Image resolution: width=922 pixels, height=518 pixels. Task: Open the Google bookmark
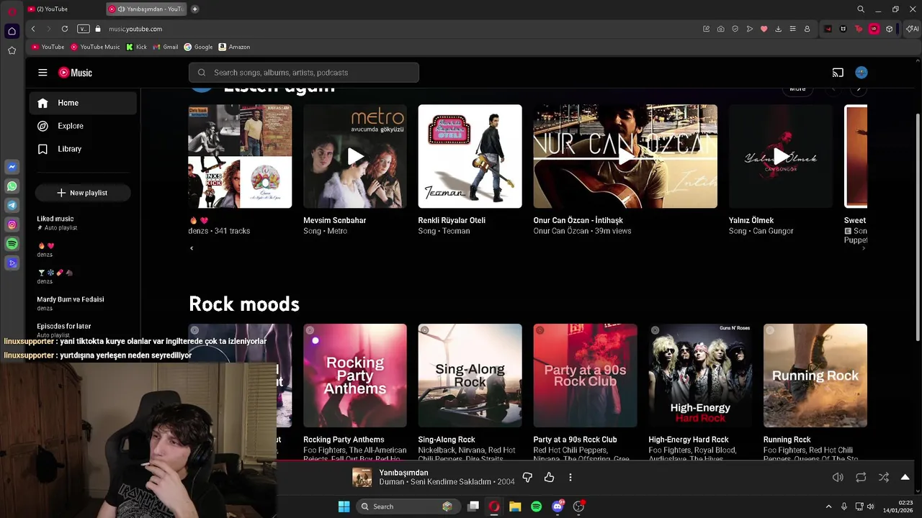pyautogui.click(x=198, y=47)
